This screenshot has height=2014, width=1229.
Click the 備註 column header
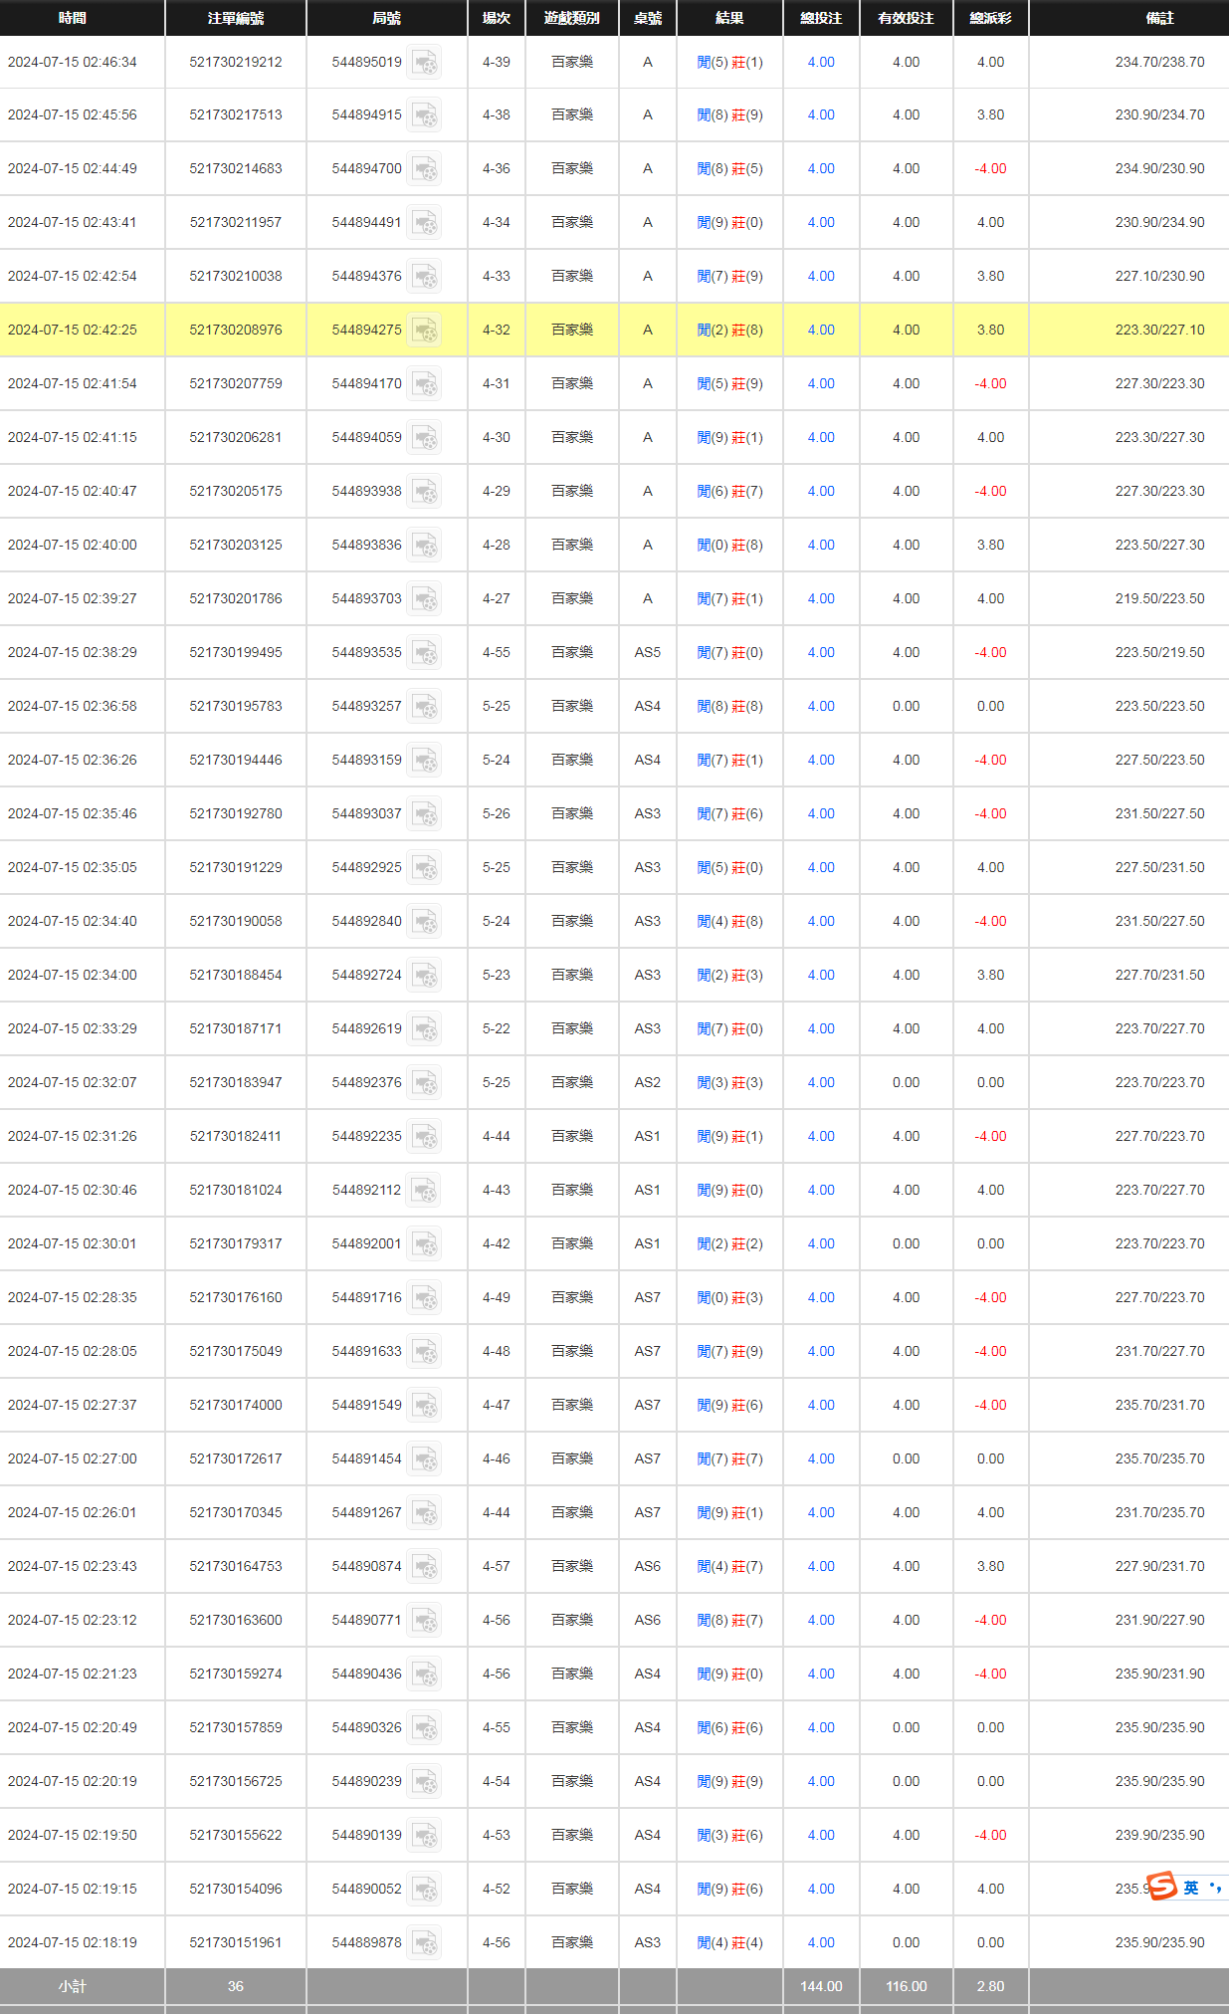pos(1159,18)
